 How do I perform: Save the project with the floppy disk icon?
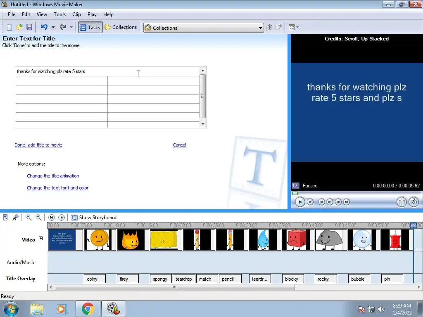coord(29,27)
